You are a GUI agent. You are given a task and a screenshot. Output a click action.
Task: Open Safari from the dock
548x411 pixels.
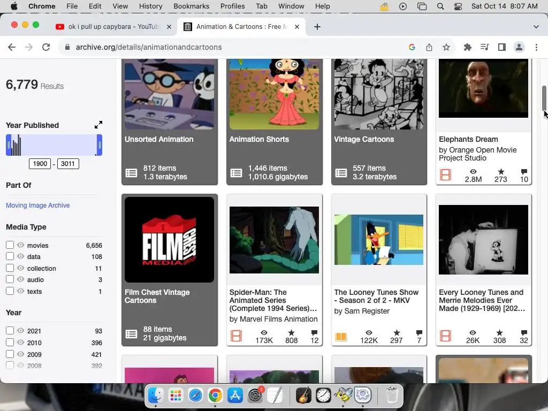coord(195,395)
